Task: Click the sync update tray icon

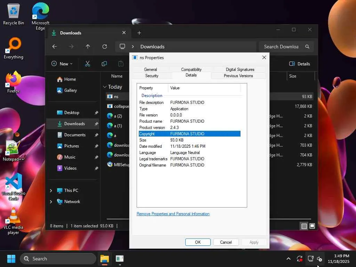Action: point(299,259)
